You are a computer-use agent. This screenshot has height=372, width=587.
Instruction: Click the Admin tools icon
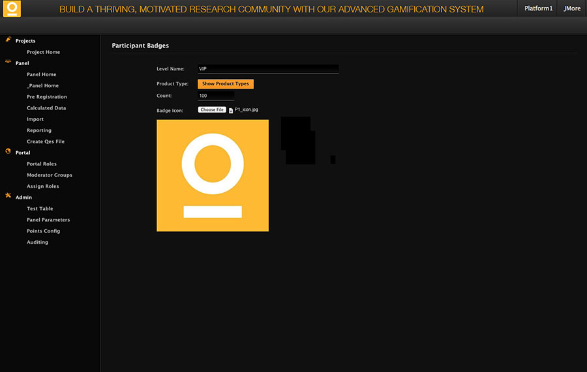(x=8, y=196)
